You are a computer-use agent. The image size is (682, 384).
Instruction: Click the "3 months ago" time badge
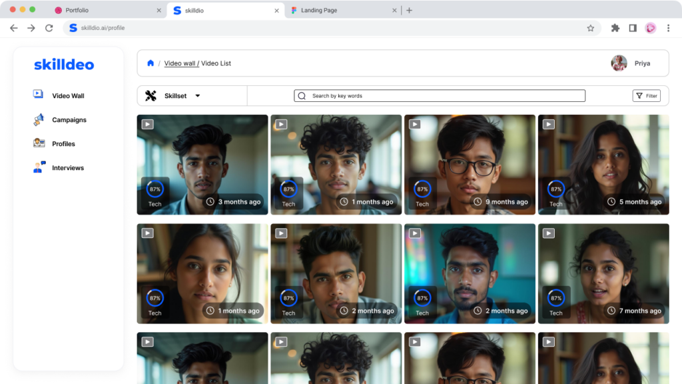[x=234, y=201]
